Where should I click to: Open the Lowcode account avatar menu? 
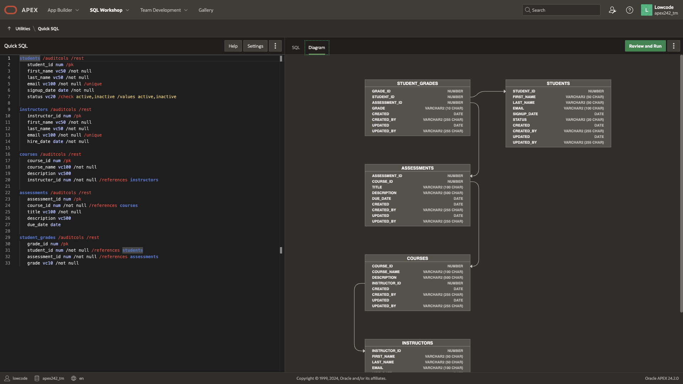(x=646, y=10)
